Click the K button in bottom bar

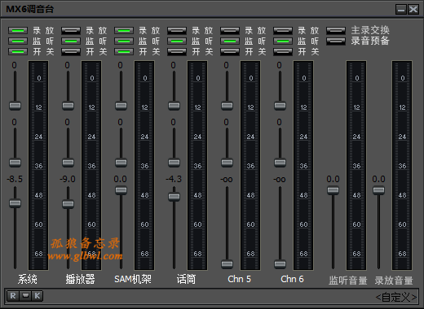point(38,296)
